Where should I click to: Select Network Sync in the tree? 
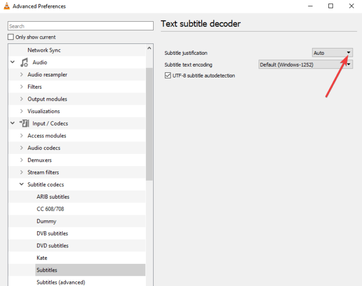(x=44, y=50)
